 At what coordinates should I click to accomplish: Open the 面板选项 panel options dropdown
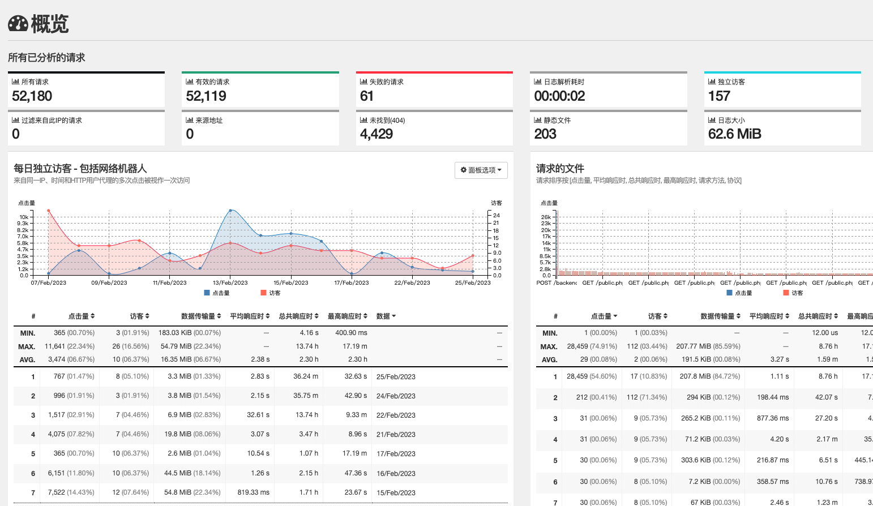[x=481, y=170]
